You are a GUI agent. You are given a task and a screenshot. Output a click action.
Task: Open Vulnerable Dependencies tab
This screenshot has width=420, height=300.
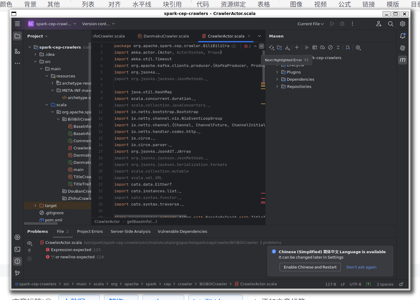tap(182, 231)
